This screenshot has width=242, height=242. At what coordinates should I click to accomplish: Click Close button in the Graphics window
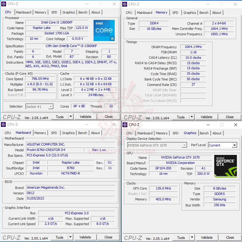(x=230, y=237)
